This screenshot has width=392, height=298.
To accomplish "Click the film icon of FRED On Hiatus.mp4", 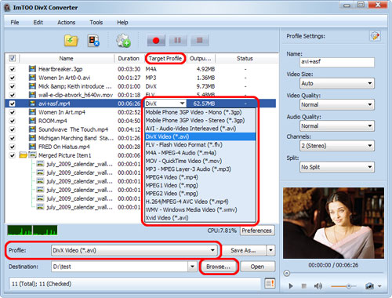I will pos(32,147).
